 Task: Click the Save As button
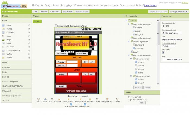(44, 11)
